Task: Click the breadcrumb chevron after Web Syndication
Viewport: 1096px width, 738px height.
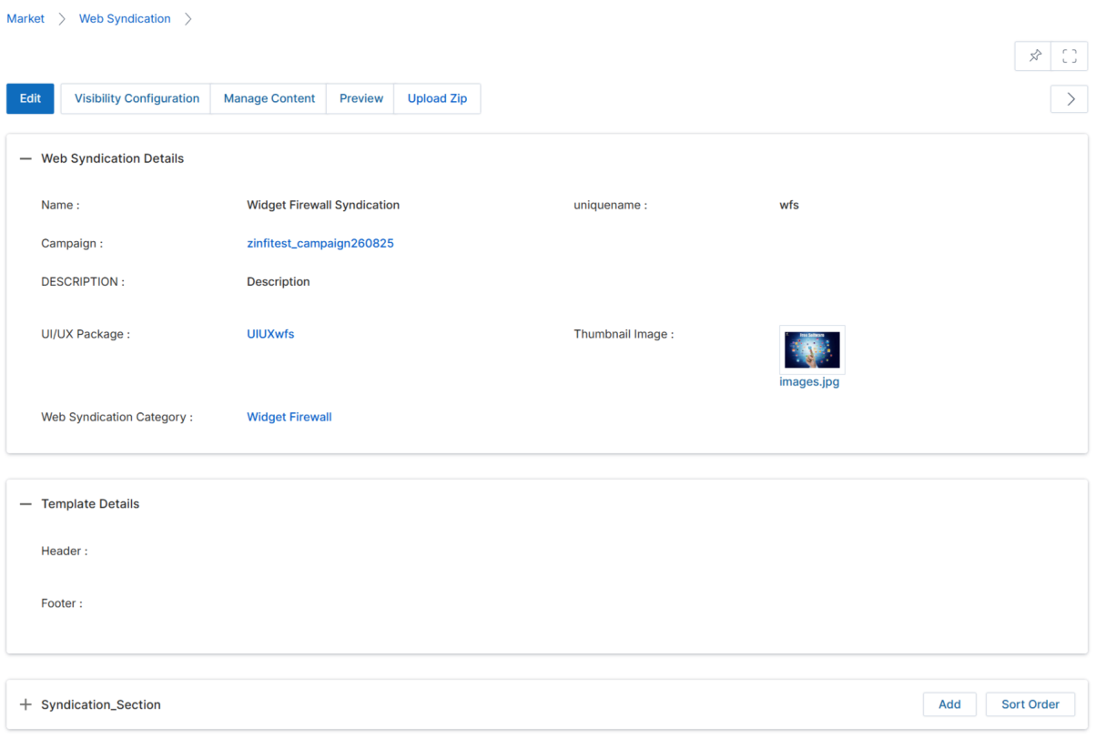Action: pyautogui.click(x=188, y=19)
